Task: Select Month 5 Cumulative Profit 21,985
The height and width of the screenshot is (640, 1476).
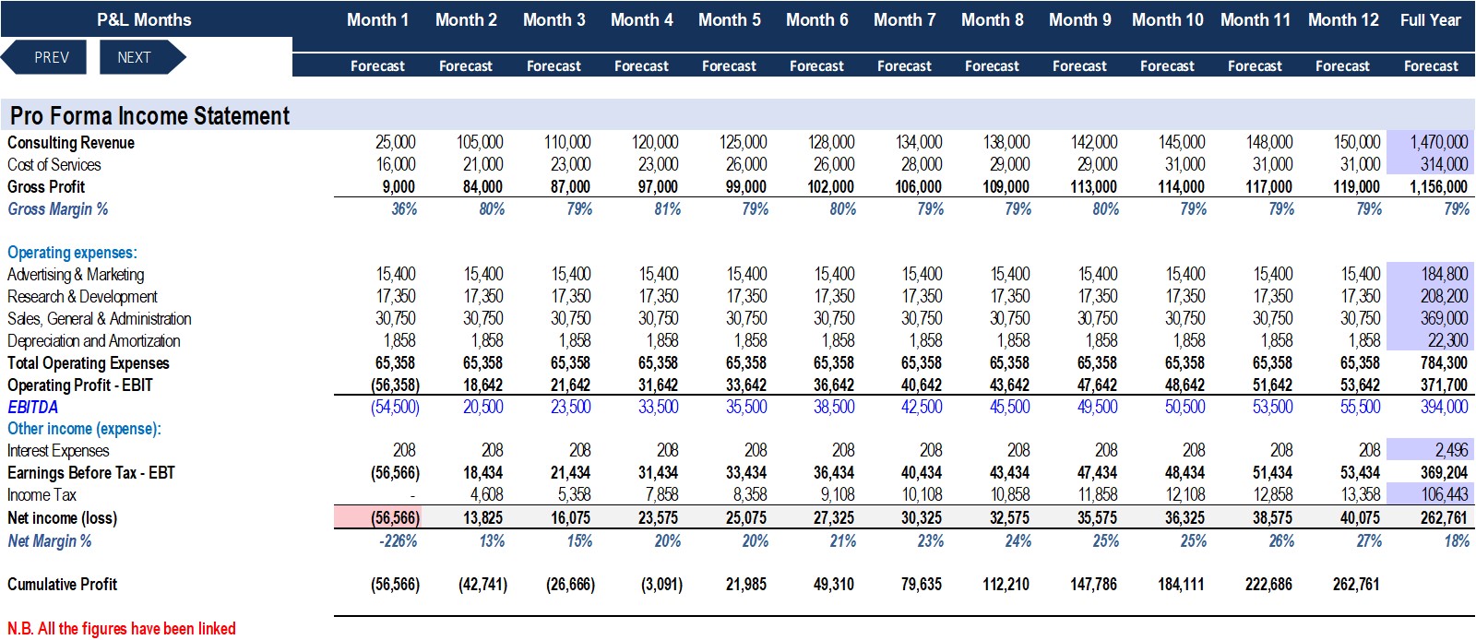Action: point(745,585)
